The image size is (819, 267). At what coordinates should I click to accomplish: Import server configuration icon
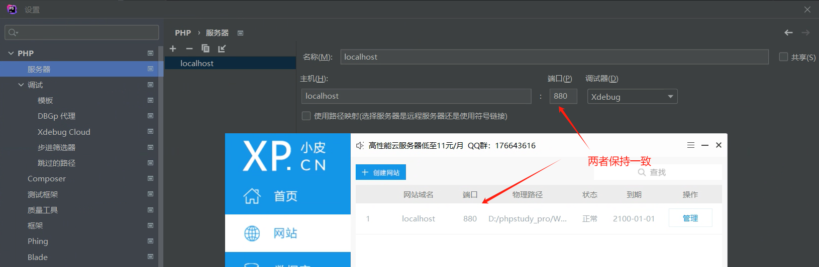coord(222,49)
